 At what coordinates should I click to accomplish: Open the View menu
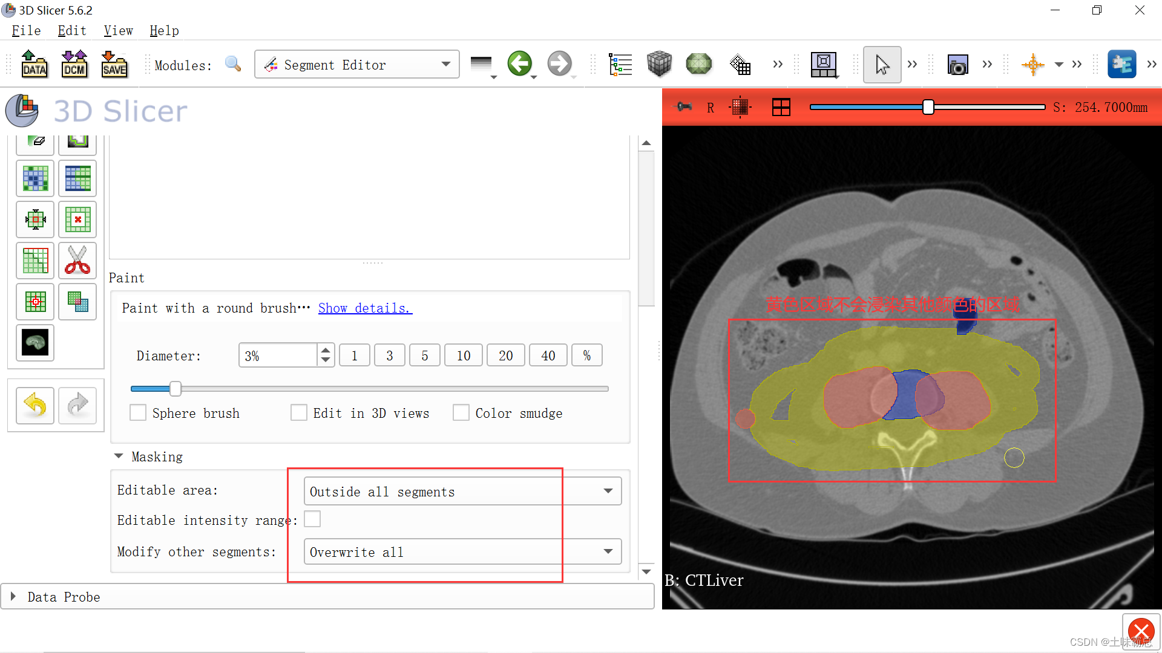[x=118, y=30]
